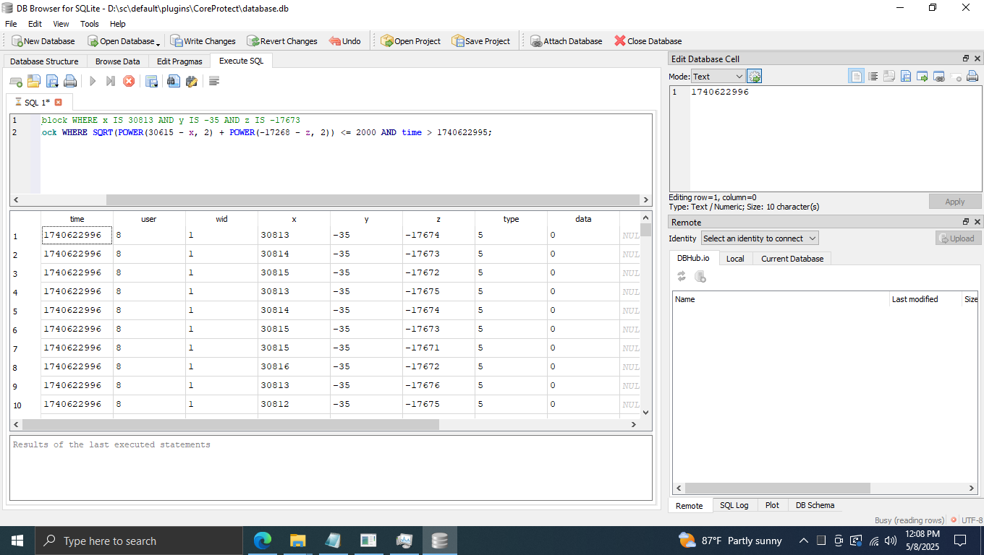The height and width of the screenshot is (555, 984).
Task: Close the Remote panel
Action: click(977, 222)
